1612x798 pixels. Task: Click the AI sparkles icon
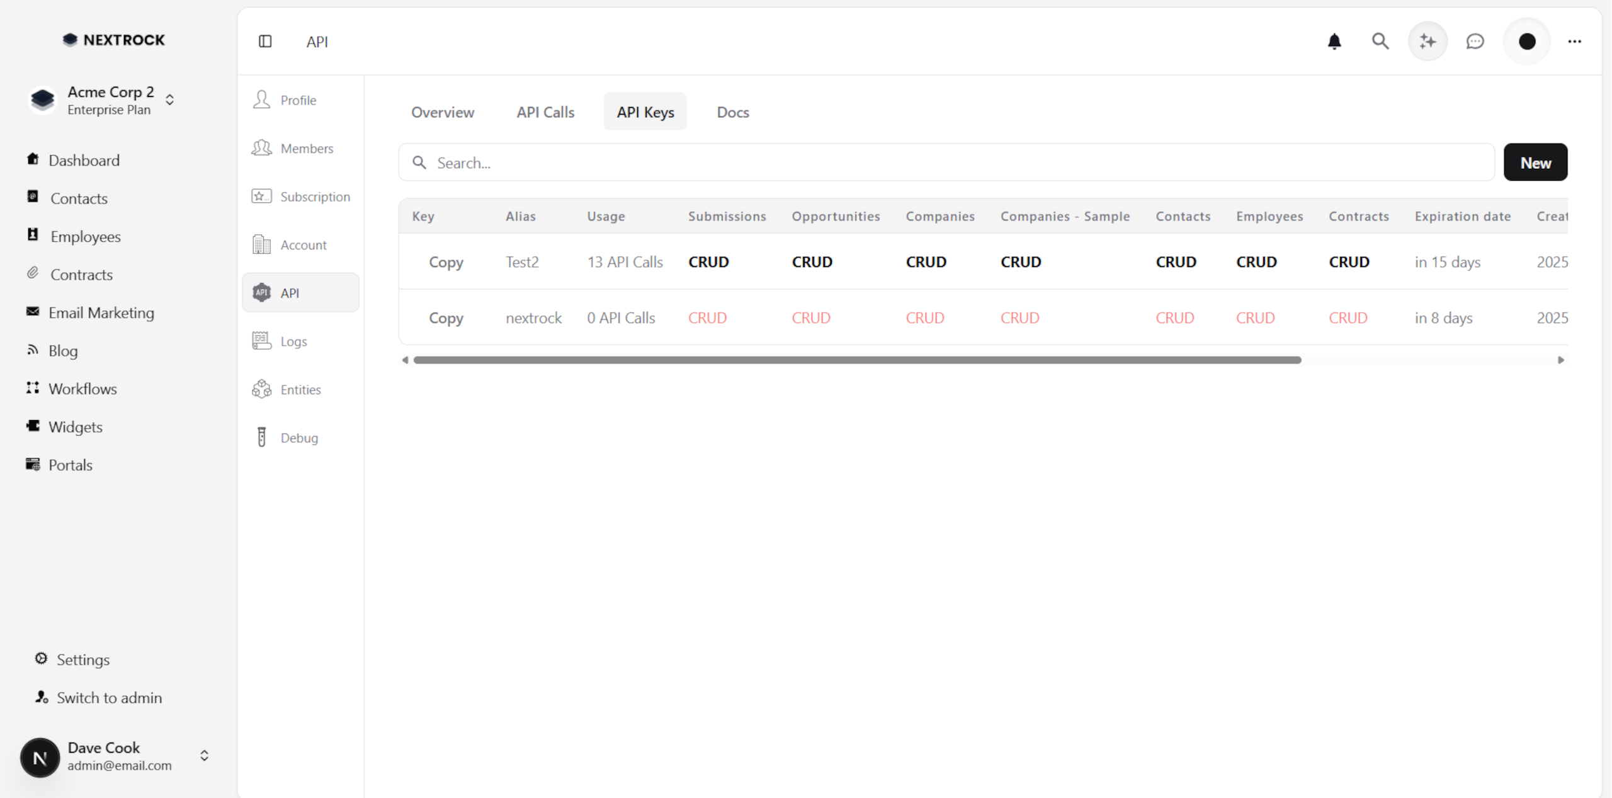click(1427, 42)
